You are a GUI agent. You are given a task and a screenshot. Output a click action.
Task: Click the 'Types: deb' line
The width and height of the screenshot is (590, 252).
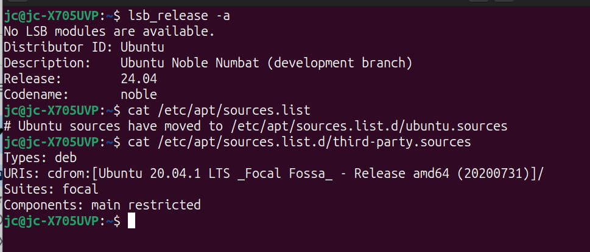(x=40, y=157)
